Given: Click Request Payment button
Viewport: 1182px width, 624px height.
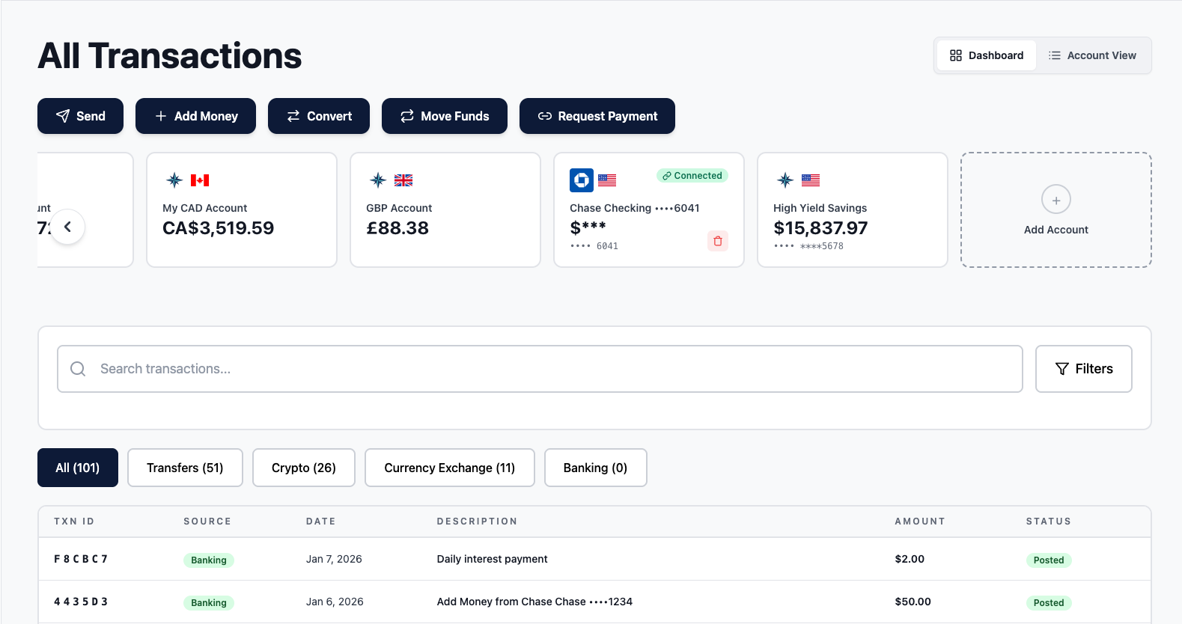Looking at the screenshot, I should (x=597, y=116).
